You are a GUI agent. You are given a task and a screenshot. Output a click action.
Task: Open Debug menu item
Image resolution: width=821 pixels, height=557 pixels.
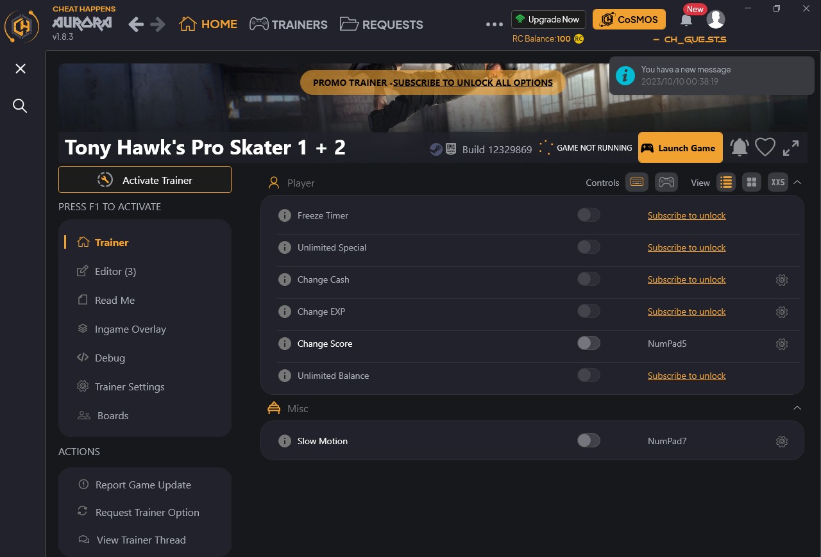coord(101,358)
